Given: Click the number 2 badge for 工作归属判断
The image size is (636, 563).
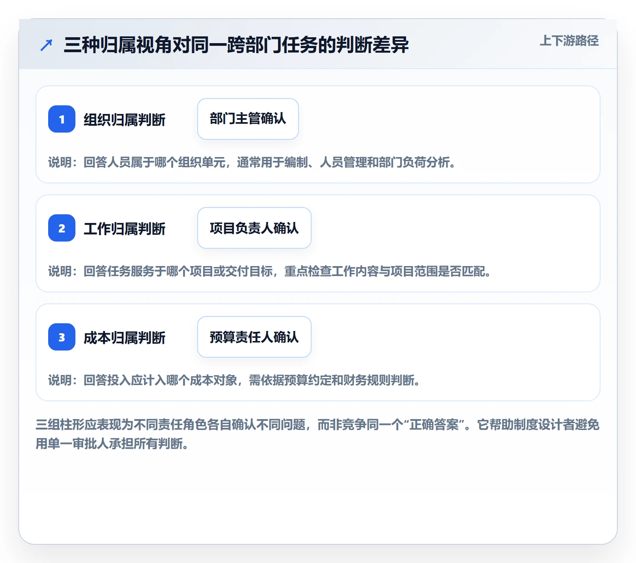Looking at the screenshot, I should [x=62, y=228].
